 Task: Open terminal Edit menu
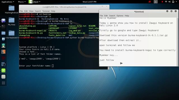click(26, 11)
